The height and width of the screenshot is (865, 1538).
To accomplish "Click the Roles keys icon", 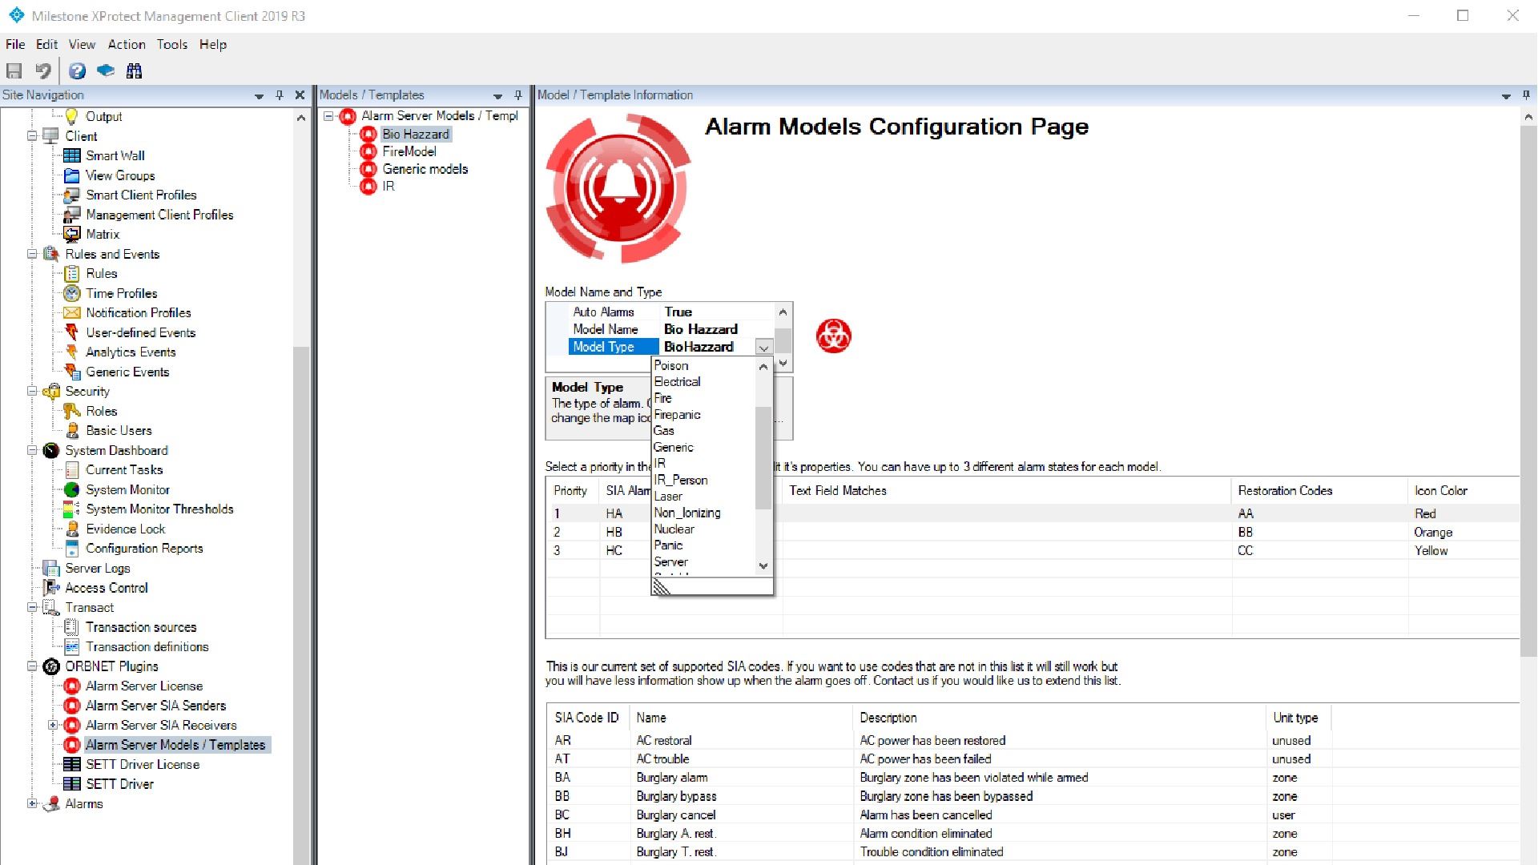I will point(72,411).
